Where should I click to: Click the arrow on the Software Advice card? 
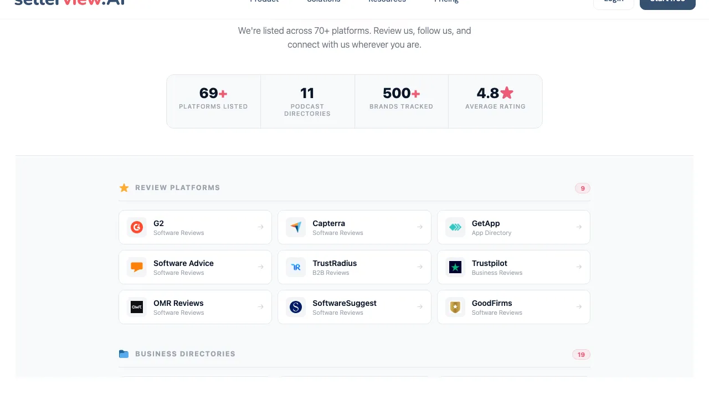point(260,267)
